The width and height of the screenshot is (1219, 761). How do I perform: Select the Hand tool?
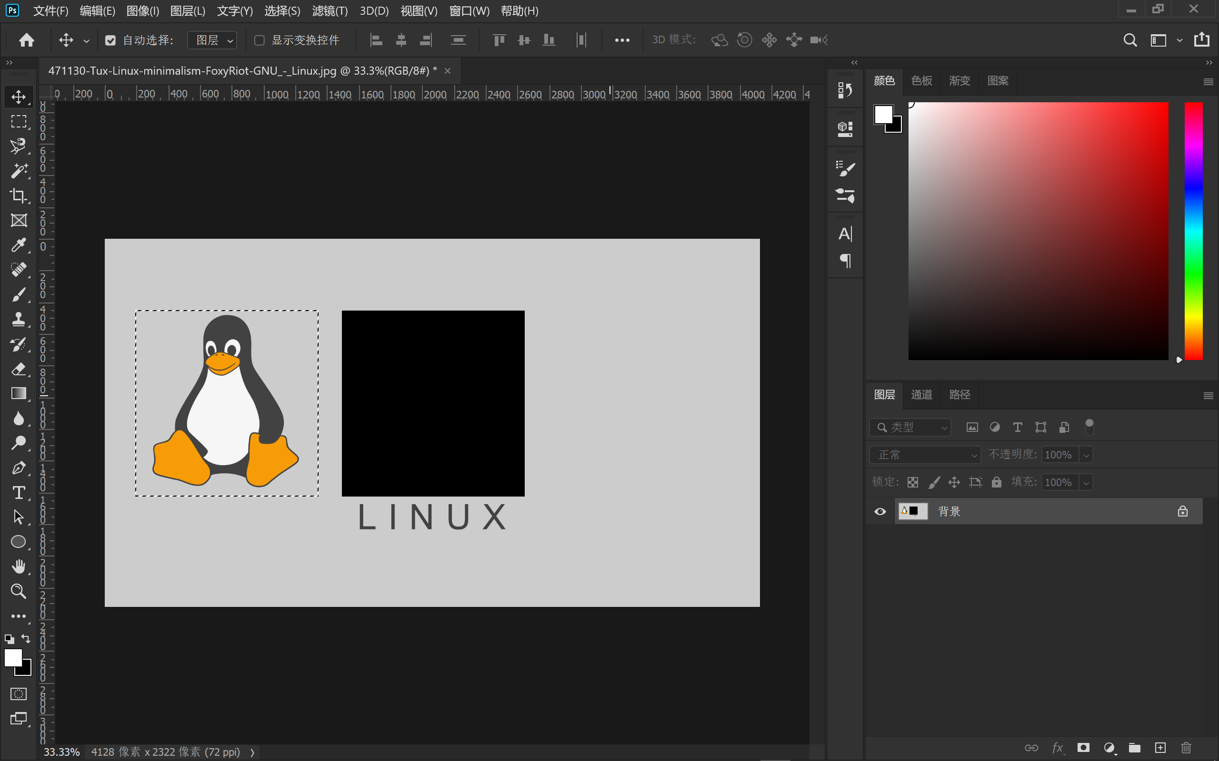[19, 566]
